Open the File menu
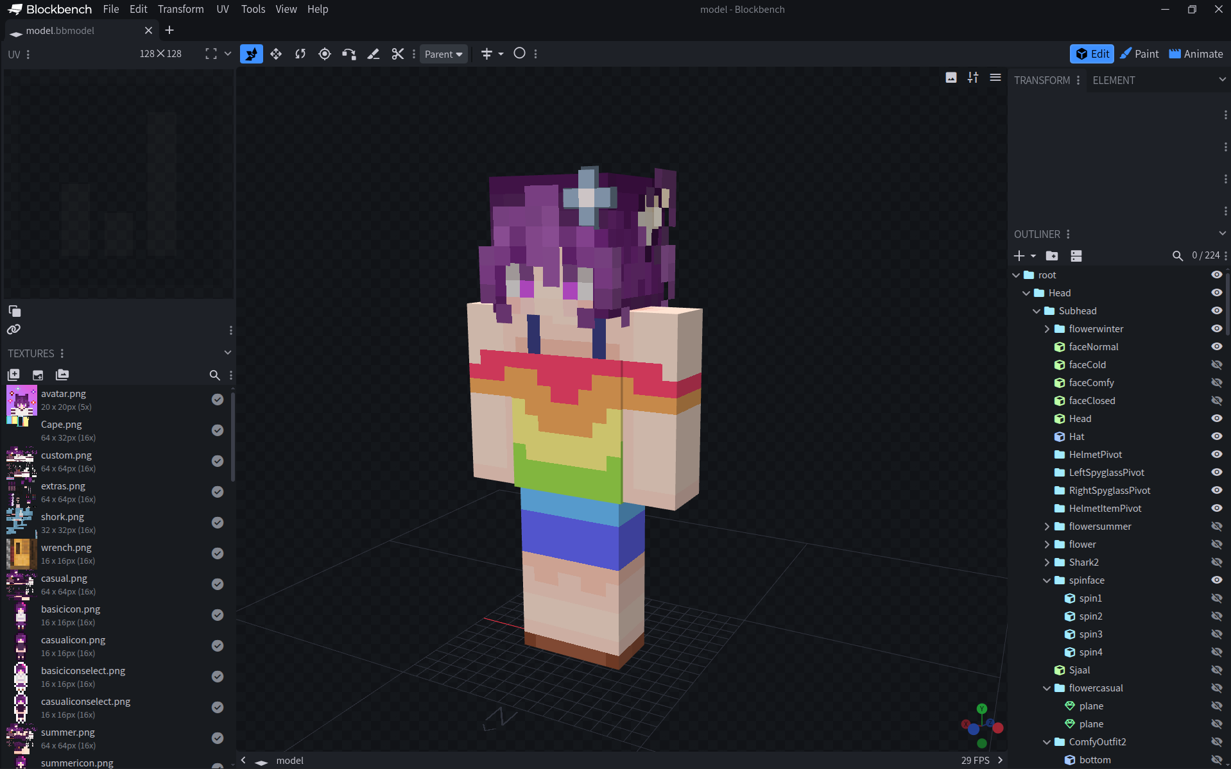 pyautogui.click(x=111, y=9)
